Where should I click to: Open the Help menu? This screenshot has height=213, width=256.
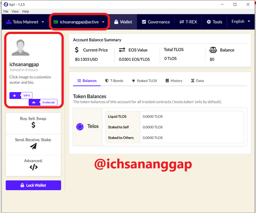point(26,12)
